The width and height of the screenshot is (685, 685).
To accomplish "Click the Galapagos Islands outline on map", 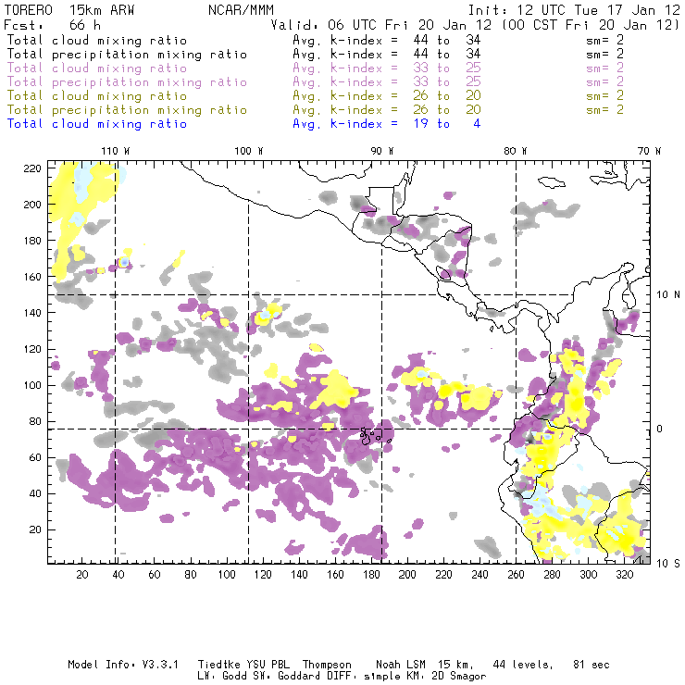I will click(374, 436).
